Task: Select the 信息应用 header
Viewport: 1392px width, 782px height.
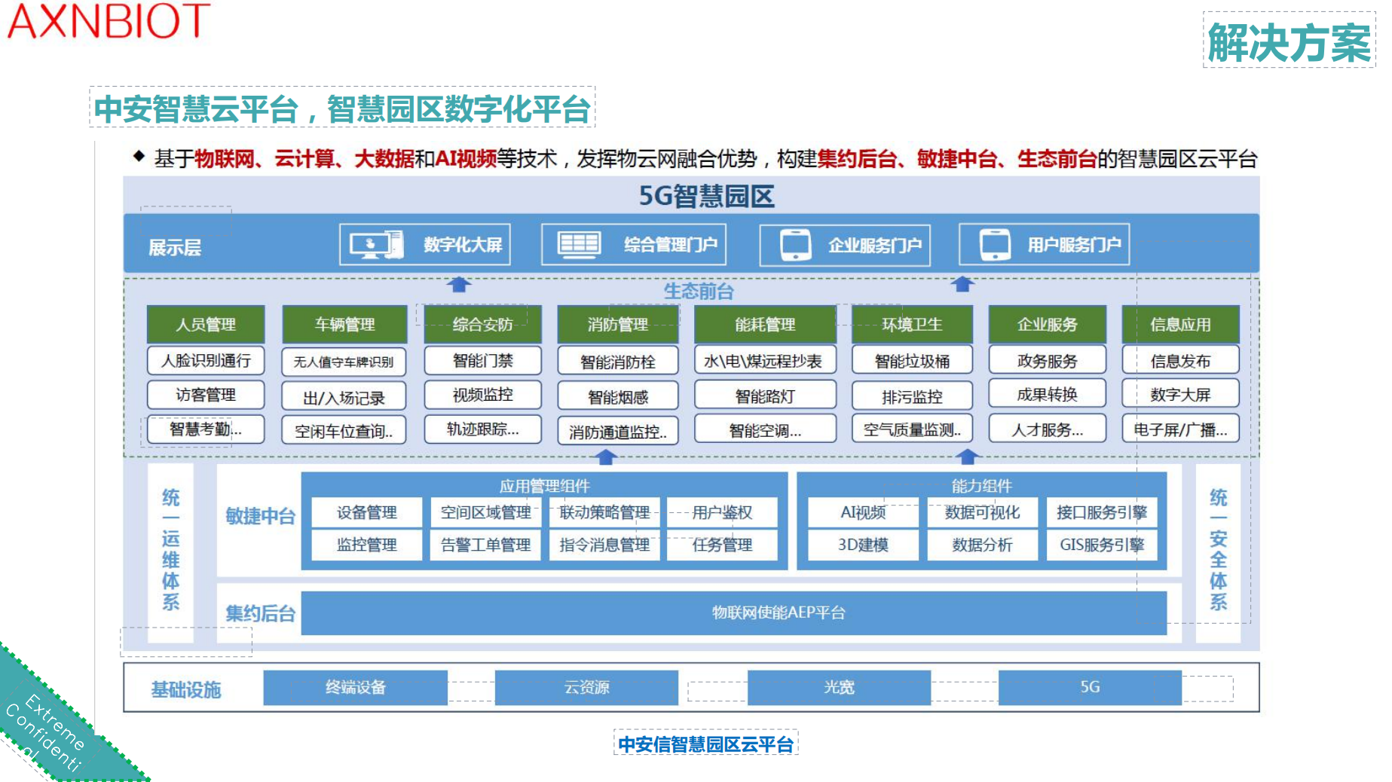Action: [1180, 325]
